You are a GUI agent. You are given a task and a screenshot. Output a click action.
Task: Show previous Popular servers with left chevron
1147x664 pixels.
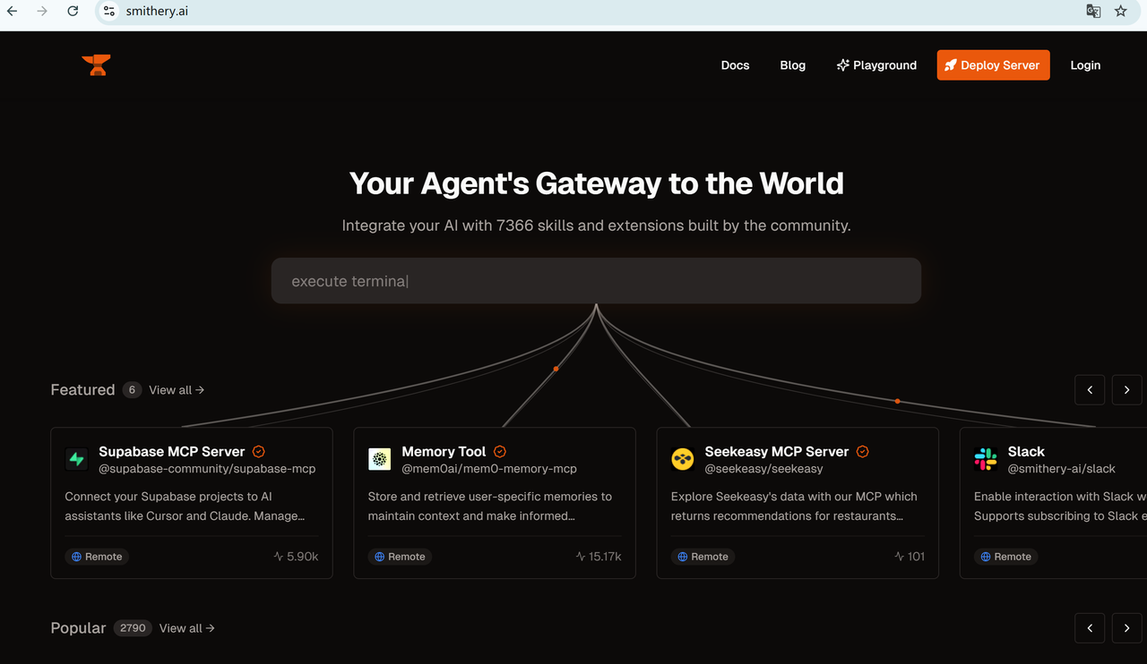coord(1090,628)
